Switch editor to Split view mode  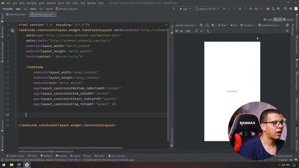[278, 20]
